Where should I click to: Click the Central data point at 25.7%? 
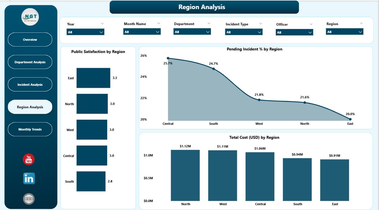click(168, 58)
